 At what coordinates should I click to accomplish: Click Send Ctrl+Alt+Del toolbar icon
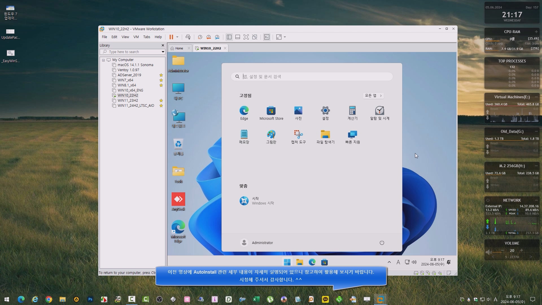click(x=188, y=37)
